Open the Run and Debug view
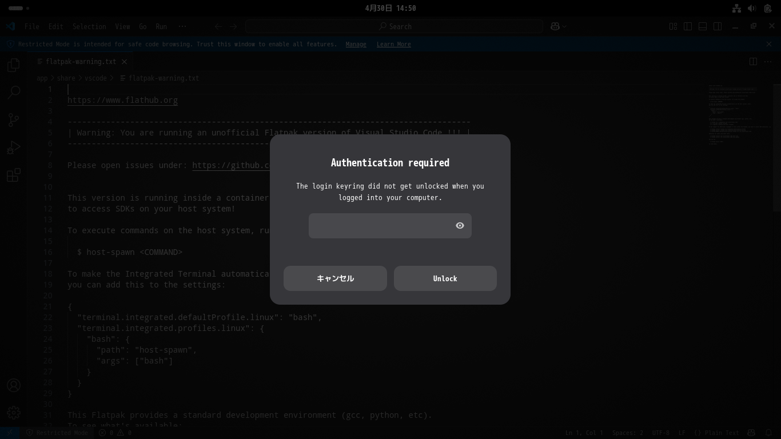This screenshot has width=781, height=439. point(14,147)
